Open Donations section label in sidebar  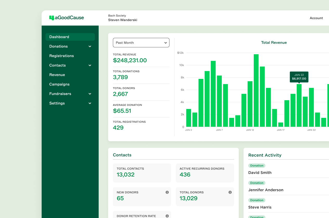click(58, 46)
